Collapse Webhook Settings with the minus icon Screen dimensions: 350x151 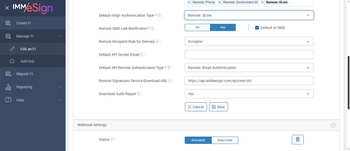333,125
